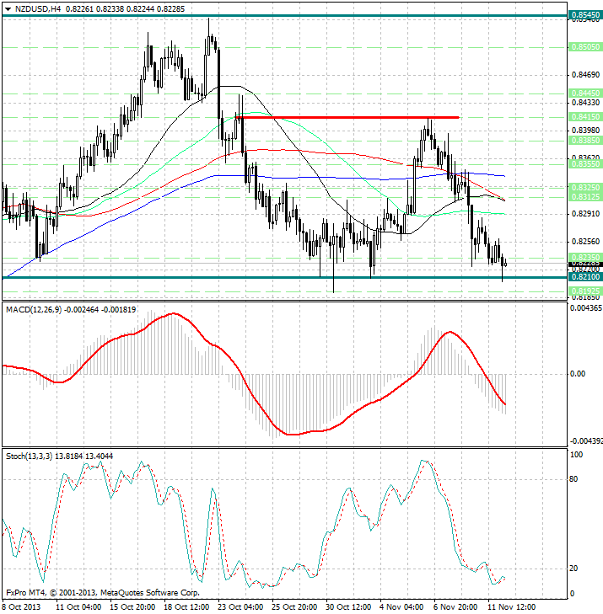Image resolution: width=603 pixels, height=614 pixels.
Task: Click the 4 Nov 04:00 time label
Action: 401,607
